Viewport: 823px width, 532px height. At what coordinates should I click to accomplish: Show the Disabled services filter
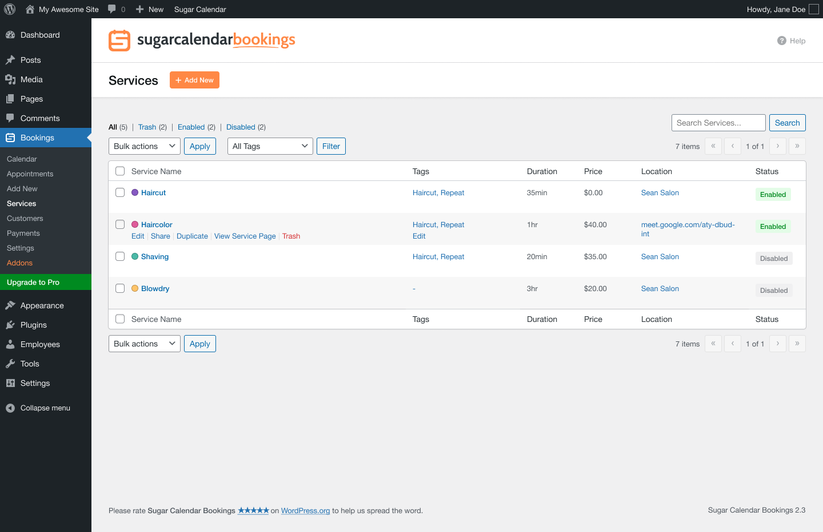point(241,127)
